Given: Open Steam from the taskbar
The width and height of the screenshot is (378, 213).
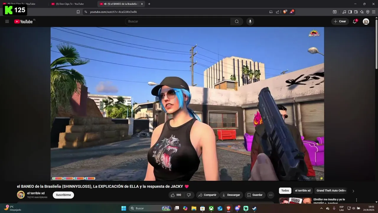Looking at the screenshot, I should tap(254, 208).
